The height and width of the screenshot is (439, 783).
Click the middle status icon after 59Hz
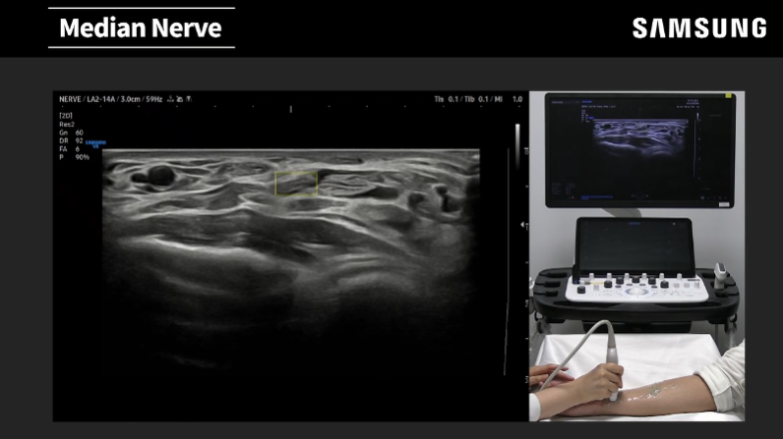pos(180,99)
